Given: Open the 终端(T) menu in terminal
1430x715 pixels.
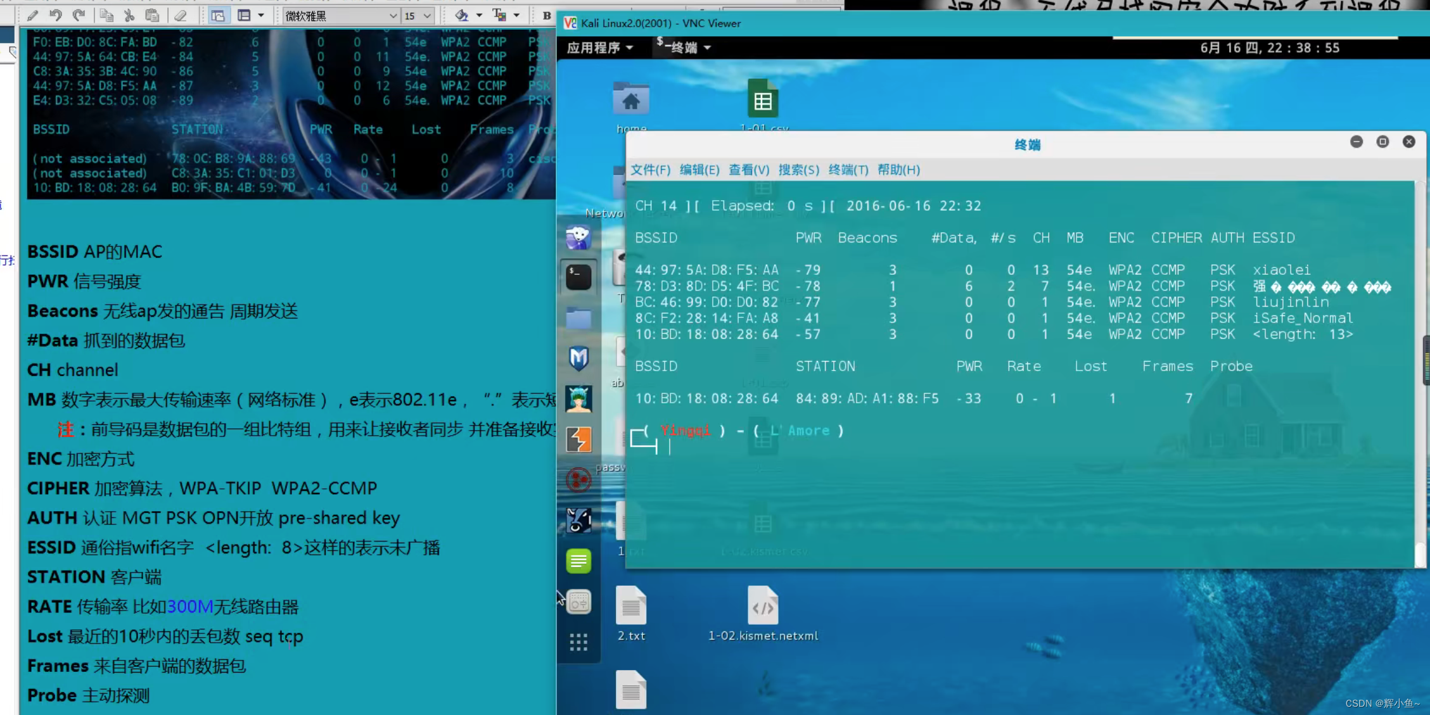Looking at the screenshot, I should tap(848, 170).
